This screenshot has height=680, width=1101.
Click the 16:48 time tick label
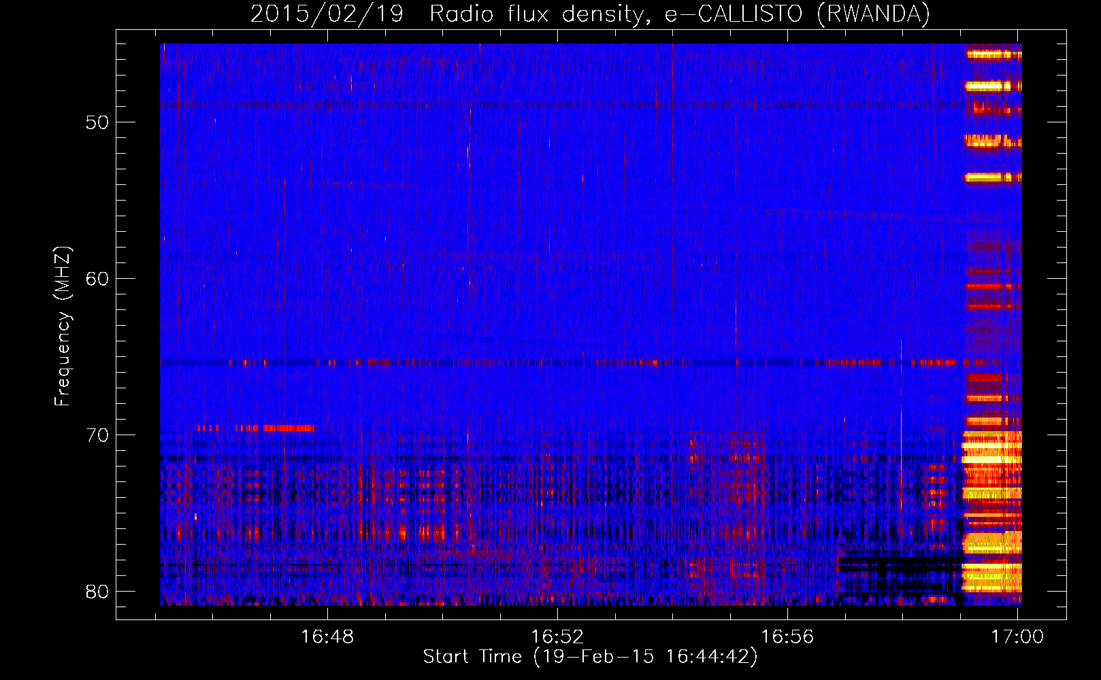click(x=327, y=637)
